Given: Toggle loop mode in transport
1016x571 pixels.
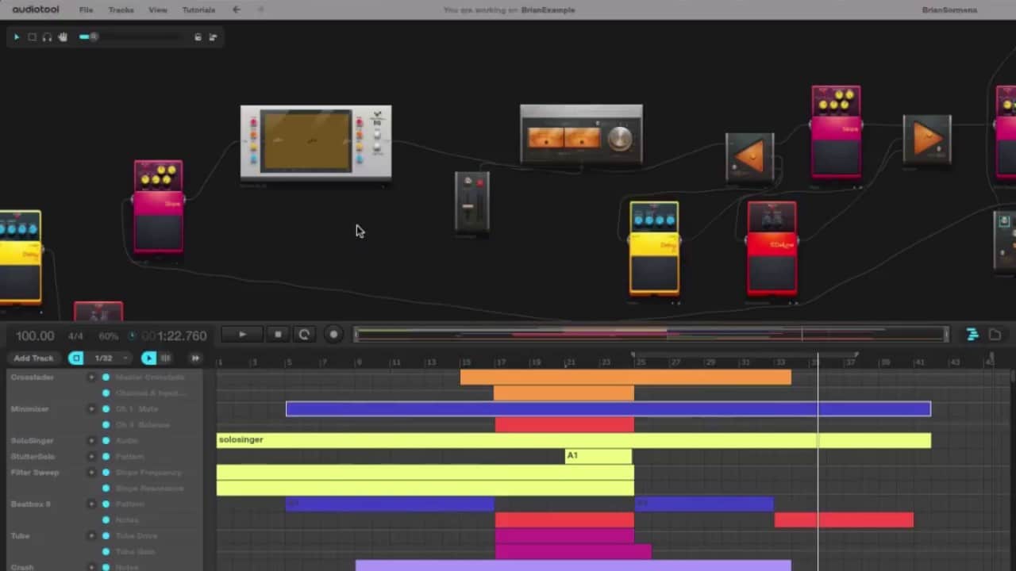Looking at the screenshot, I should [x=304, y=335].
